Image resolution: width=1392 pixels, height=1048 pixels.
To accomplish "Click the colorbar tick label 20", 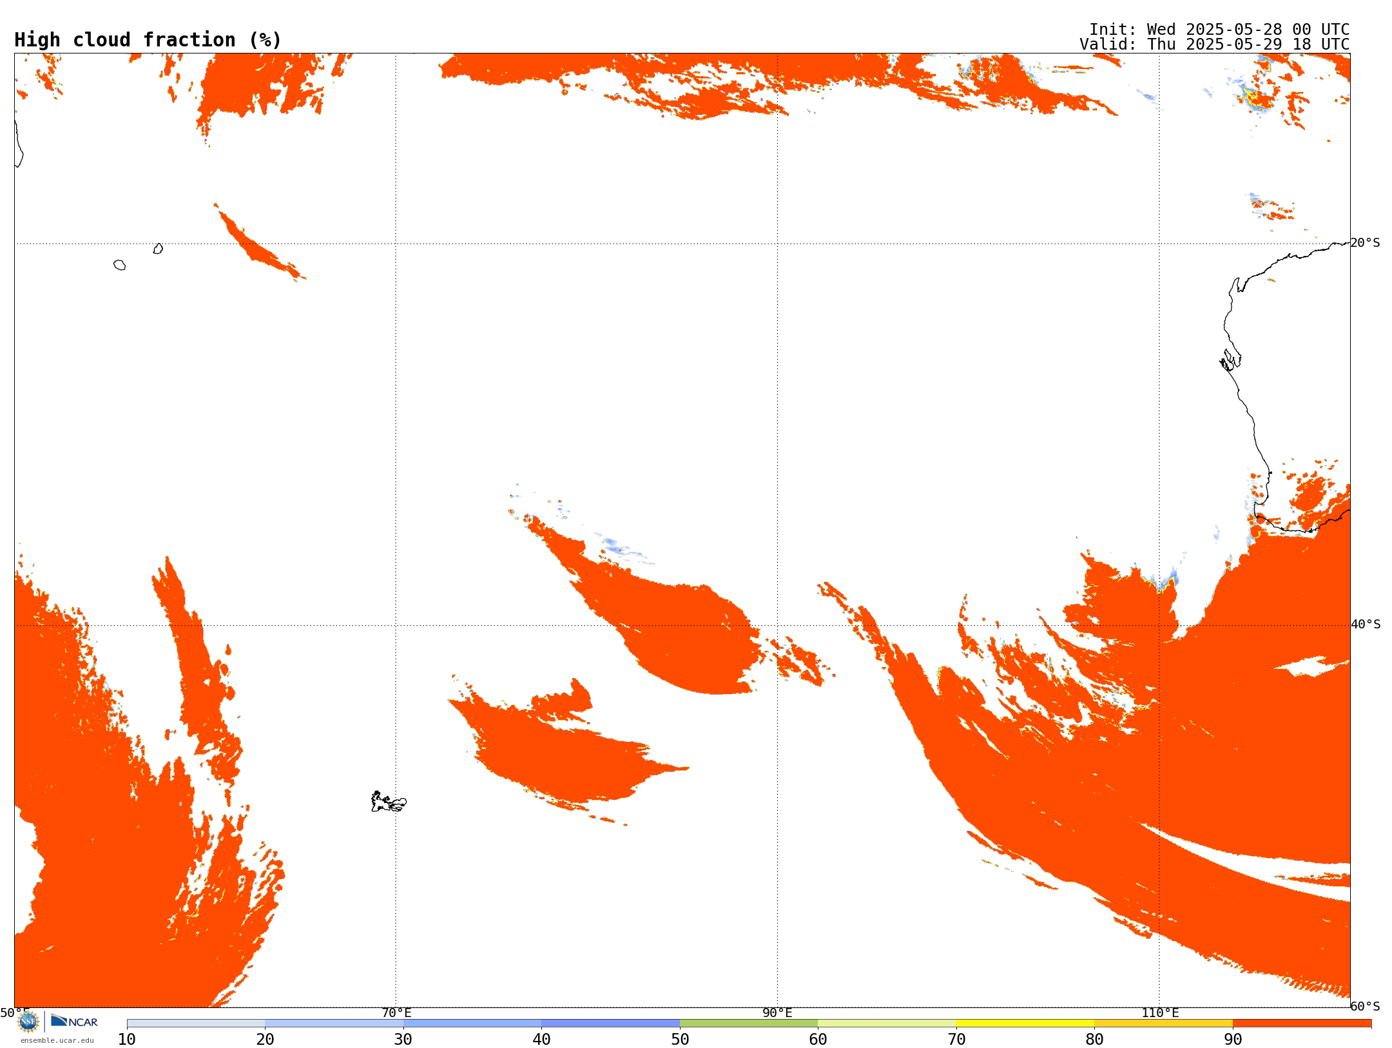I will (x=265, y=1040).
